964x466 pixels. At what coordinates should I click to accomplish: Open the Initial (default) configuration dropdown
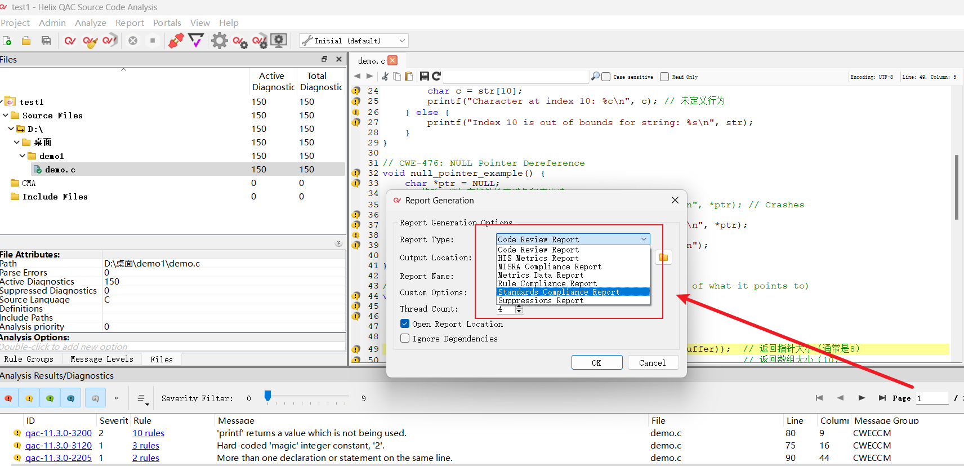(x=354, y=41)
